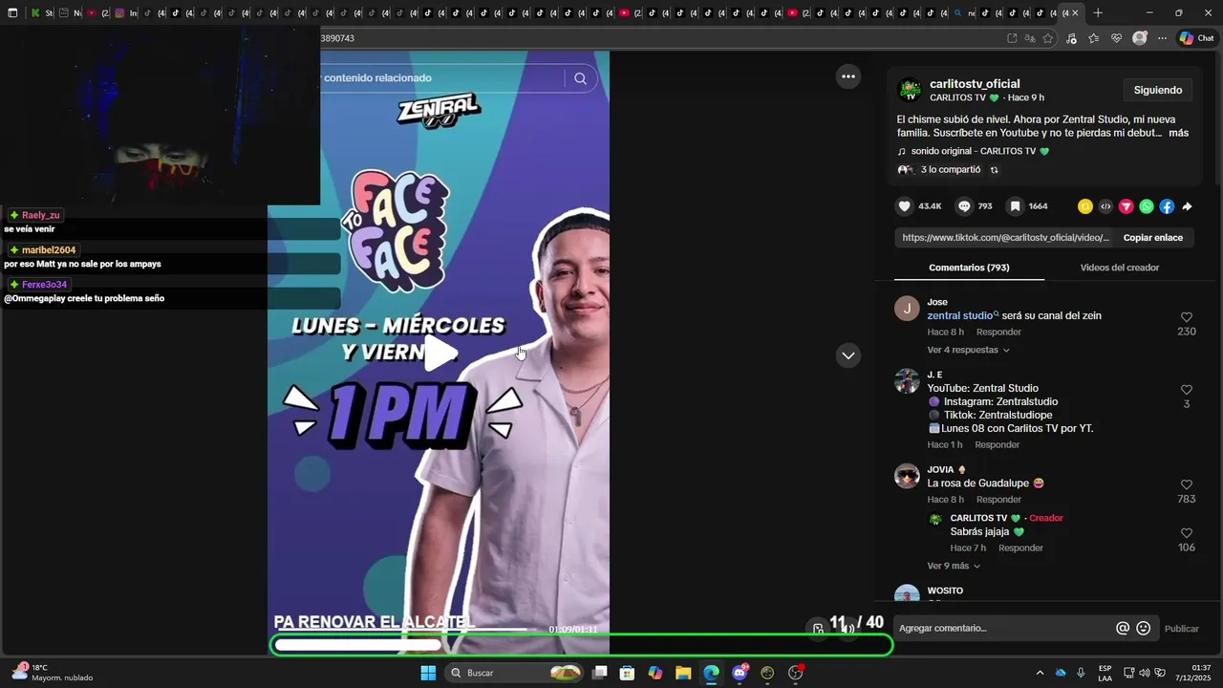Like J. E's comment heart
Image resolution: width=1223 pixels, height=688 pixels.
click(x=1187, y=390)
